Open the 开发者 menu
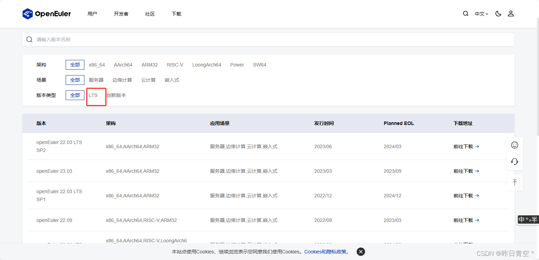 click(121, 14)
